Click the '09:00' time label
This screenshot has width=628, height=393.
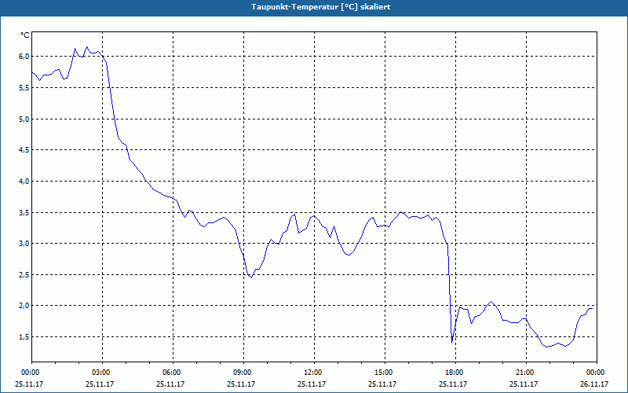[x=242, y=373]
